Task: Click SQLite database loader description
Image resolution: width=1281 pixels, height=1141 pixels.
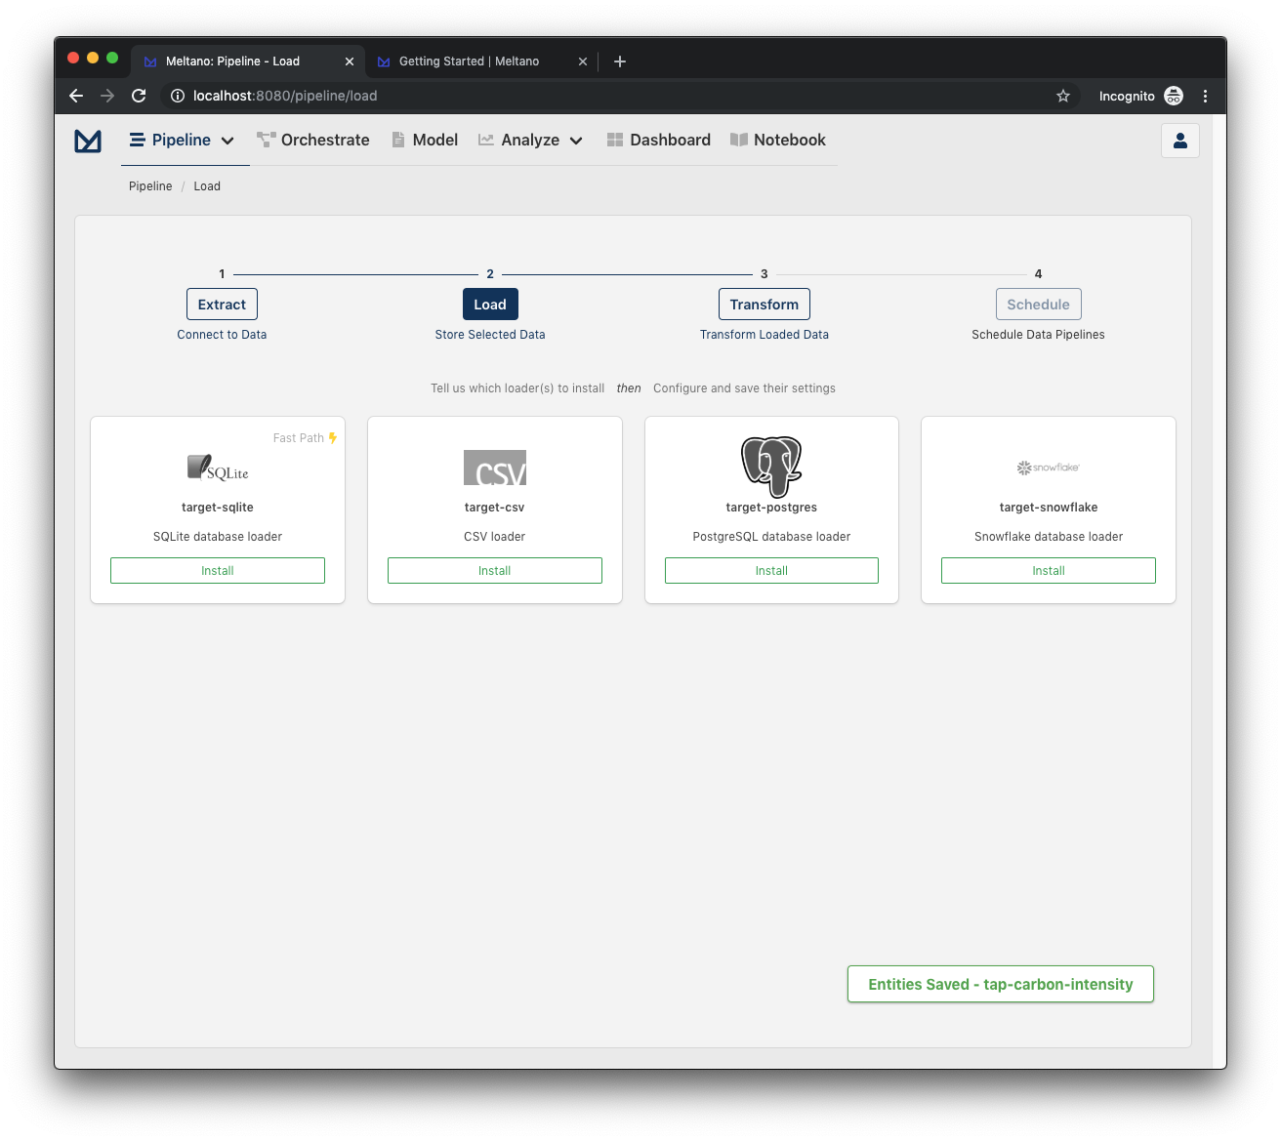Action: (218, 537)
